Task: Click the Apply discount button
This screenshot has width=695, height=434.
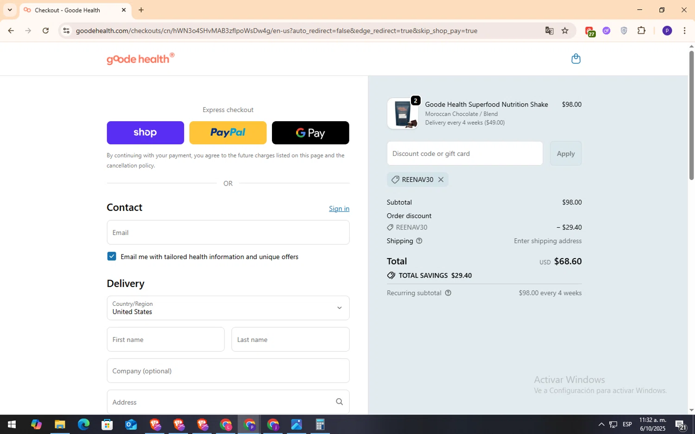Action: click(x=566, y=154)
